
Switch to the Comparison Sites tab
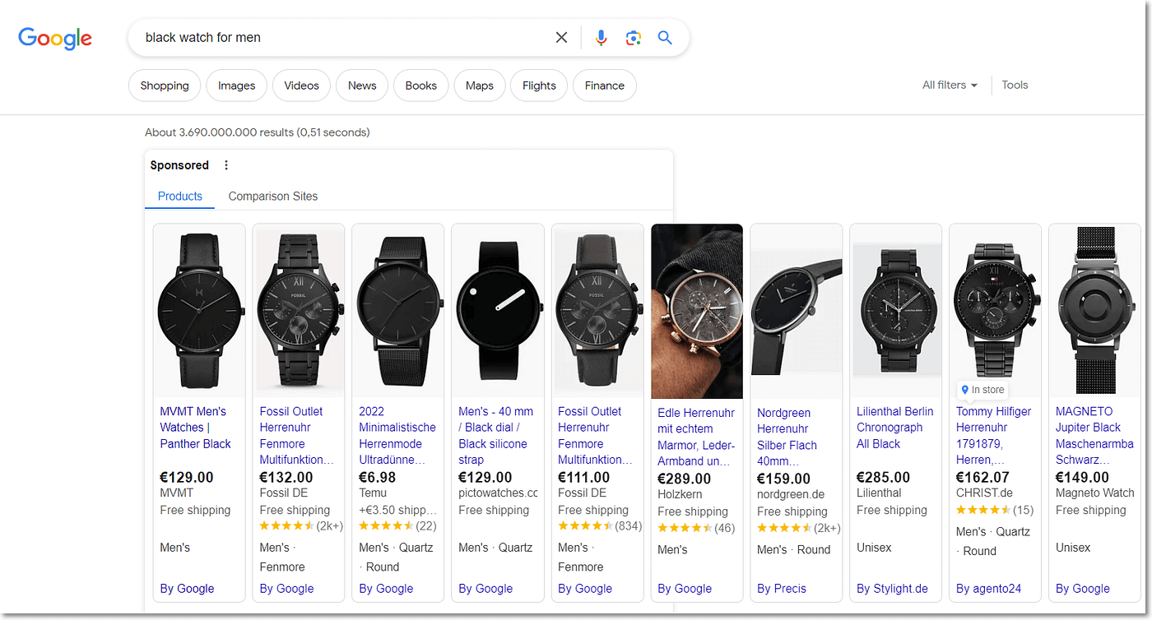pos(273,197)
